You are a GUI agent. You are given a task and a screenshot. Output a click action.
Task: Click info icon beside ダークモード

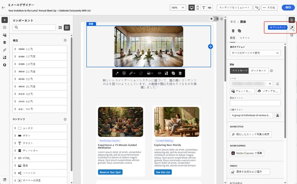pyautogui.click(x=271, y=70)
